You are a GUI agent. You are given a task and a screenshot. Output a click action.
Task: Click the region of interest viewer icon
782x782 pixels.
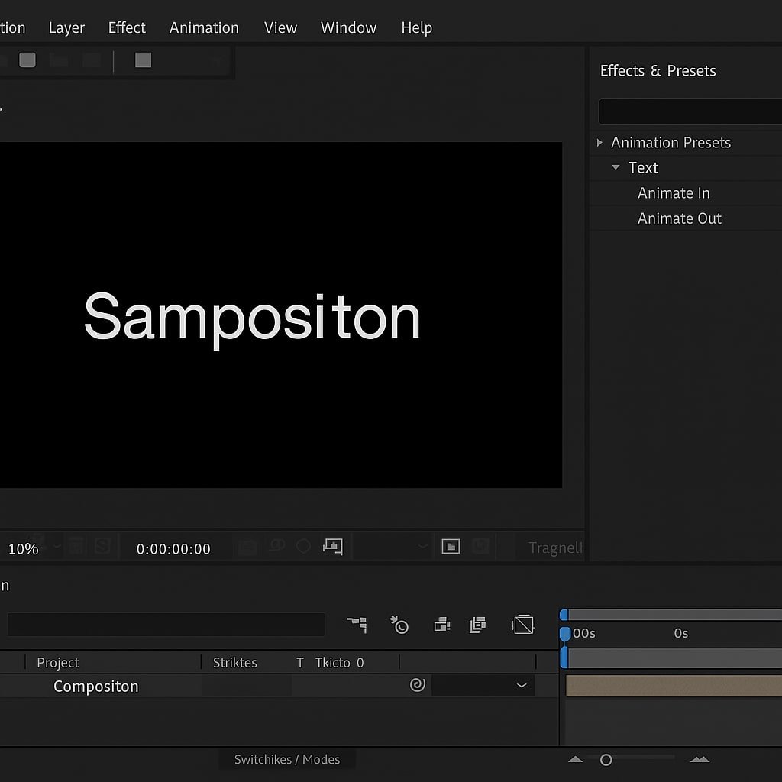[x=333, y=546]
